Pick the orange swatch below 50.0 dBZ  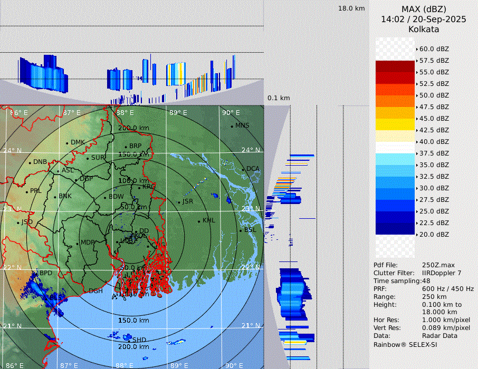click(395, 101)
